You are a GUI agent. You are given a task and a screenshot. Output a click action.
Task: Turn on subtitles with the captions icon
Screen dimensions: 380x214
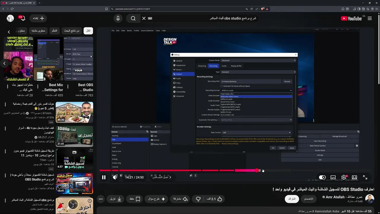coord(333,177)
